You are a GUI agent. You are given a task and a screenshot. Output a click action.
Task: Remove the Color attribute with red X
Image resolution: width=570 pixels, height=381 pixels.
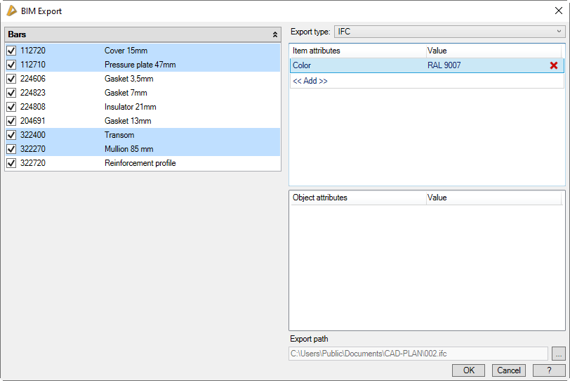point(553,65)
